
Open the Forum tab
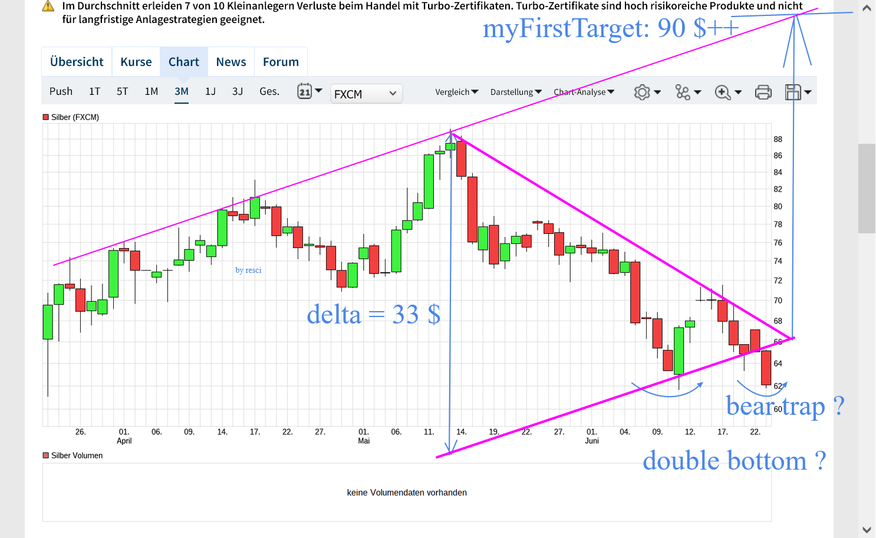281,62
